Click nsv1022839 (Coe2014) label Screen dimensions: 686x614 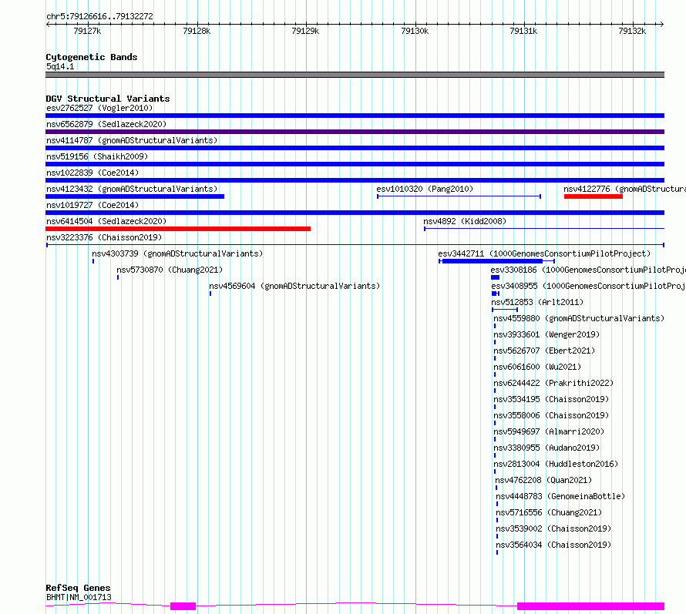coord(92,173)
